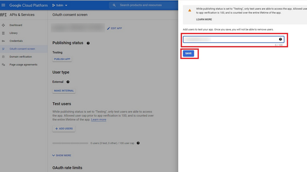Click the Page usage agreements icon
Image resolution: width=307 pixels, height=172 pixels.
pos(3,64)
